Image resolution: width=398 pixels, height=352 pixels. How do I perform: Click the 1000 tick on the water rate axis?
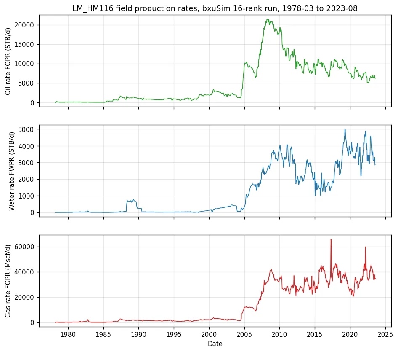[26, 196]
